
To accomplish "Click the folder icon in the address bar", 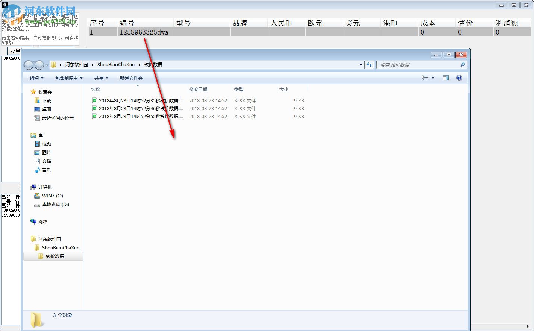I will 54,65.
